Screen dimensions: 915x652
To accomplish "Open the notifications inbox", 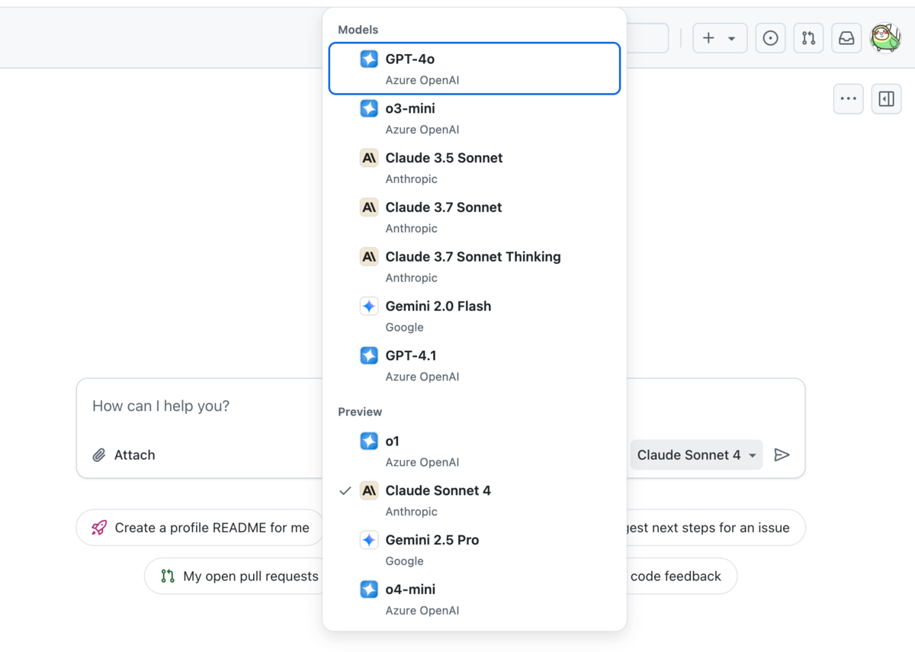I will (846, 38).
